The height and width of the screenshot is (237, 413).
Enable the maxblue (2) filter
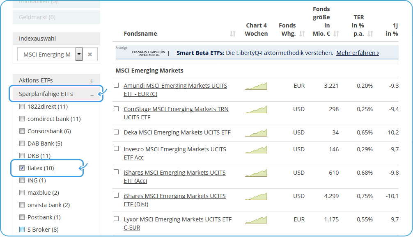pyautogui.click(x=22, y=193)
